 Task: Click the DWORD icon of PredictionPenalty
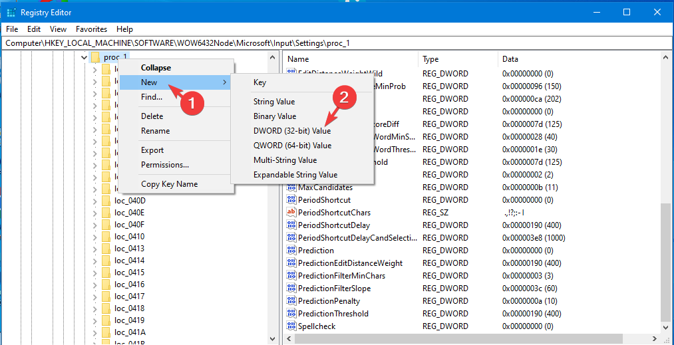tap(291, 300)
